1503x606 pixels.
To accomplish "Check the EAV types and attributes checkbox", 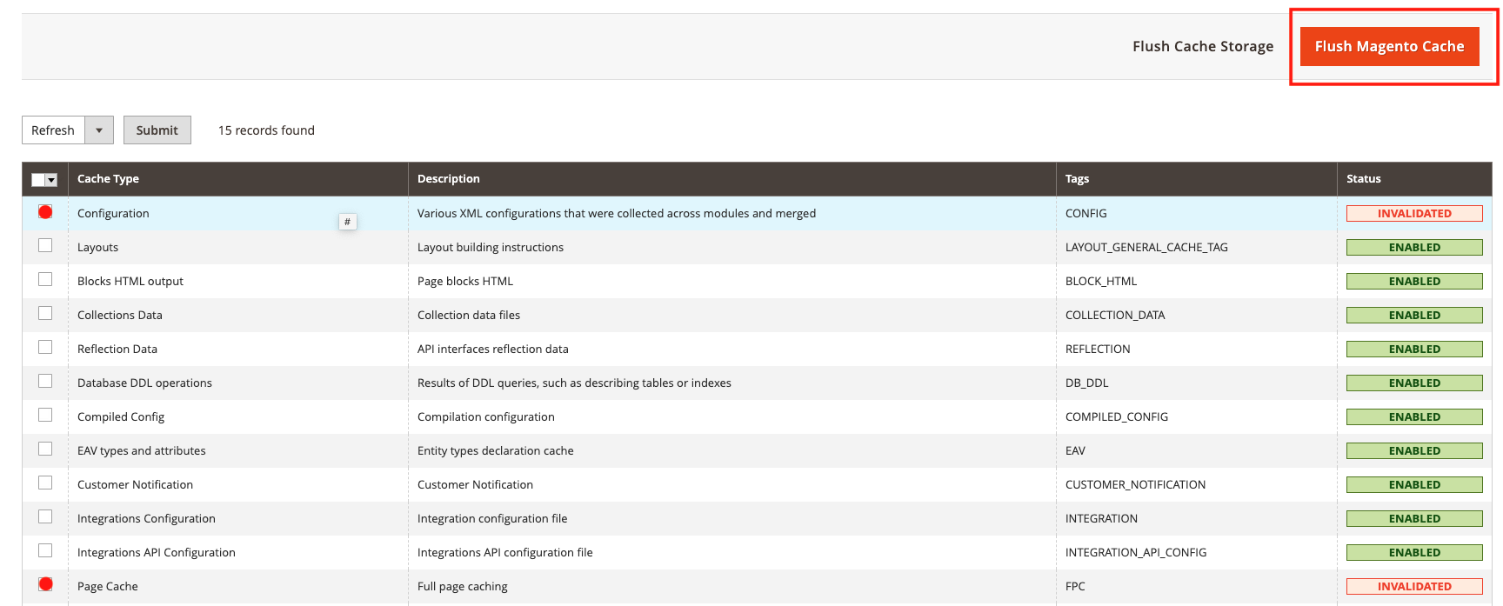I will tap(45, 450).
